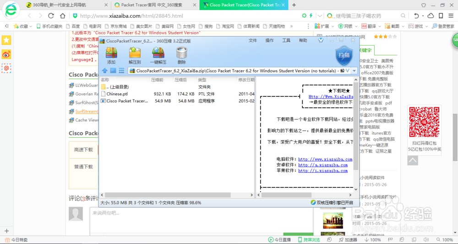Select the Chinese.ptl file row
The width and height of the screenshot is (458, 244).
pos(177,94)
